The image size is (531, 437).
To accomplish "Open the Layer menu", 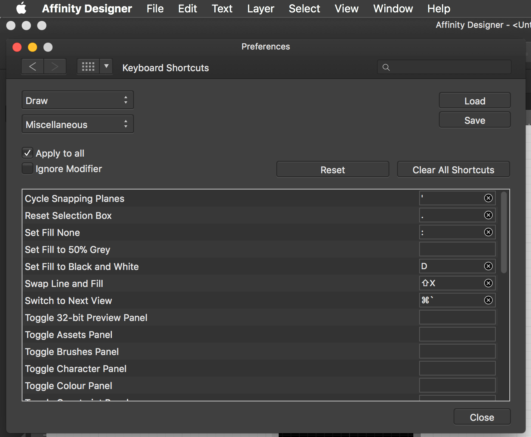I will pyautogui.click(x=261, y=9).
